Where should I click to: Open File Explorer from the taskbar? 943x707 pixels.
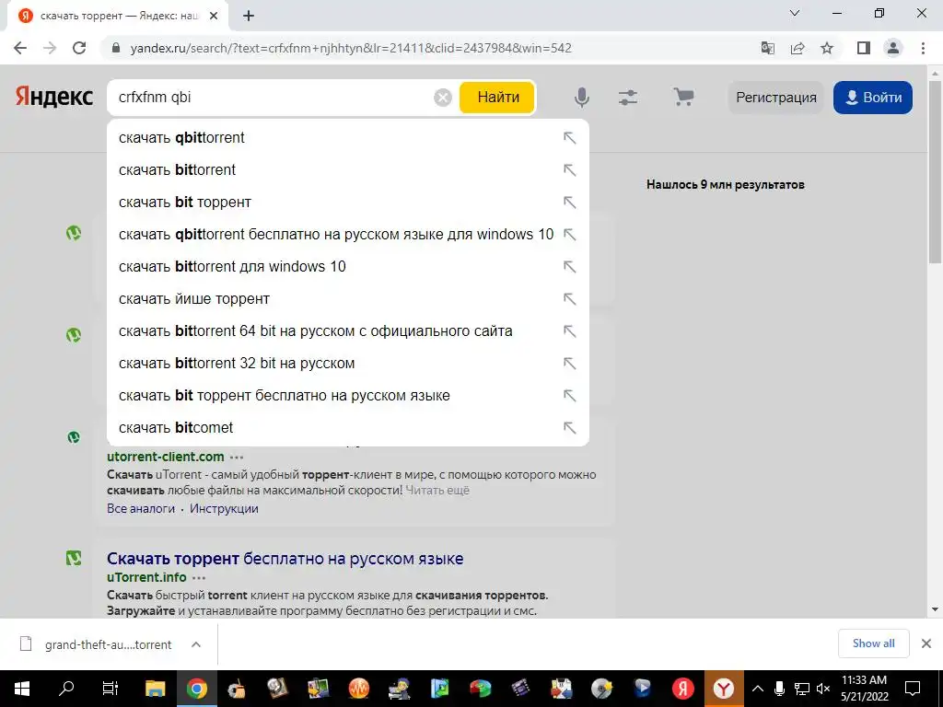(x=155, y=689)
